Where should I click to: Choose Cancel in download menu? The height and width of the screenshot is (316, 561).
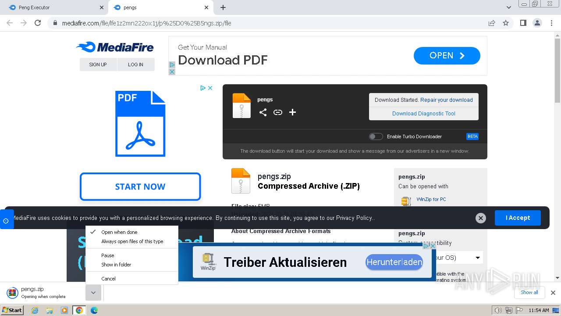tap(131, 279)
